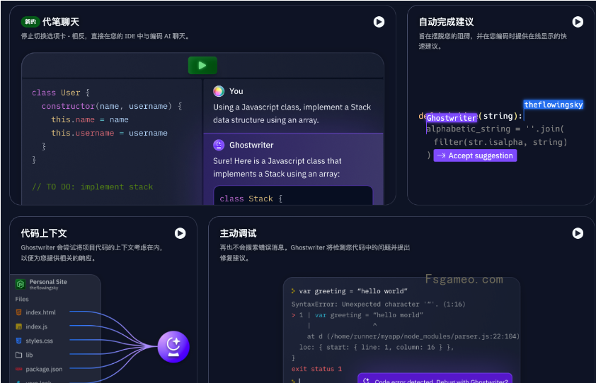Click the 新的 badge
The width and height of the screenshot is (596, 383).
click(30, 22)
